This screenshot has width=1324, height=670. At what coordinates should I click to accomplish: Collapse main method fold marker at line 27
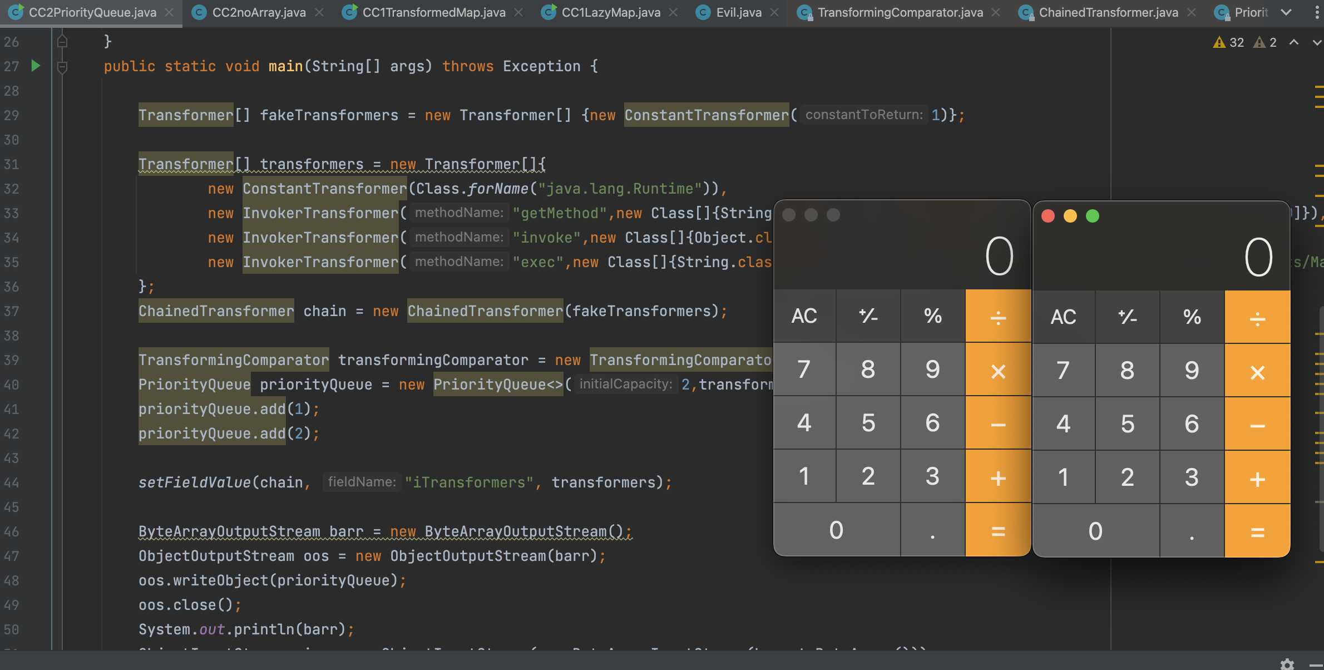click(x=62, y=67)
